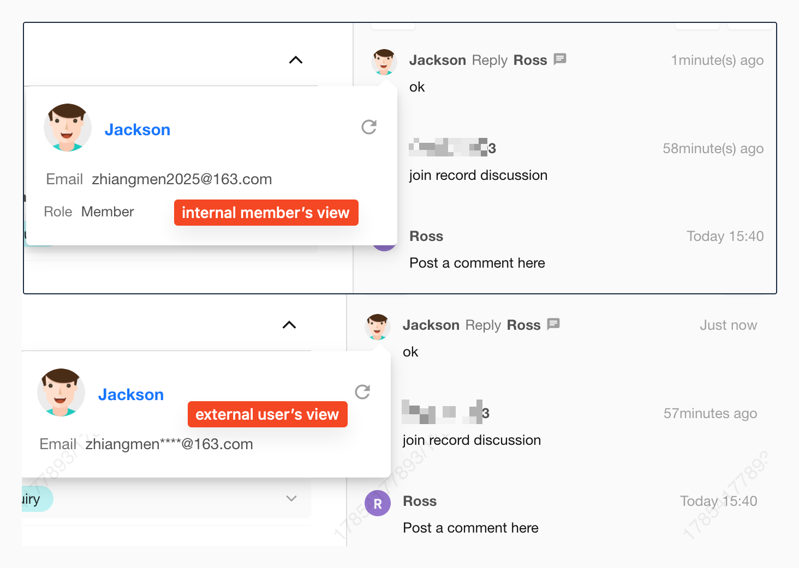Collapse section with up chevron above external user card

tap(289, 325)
